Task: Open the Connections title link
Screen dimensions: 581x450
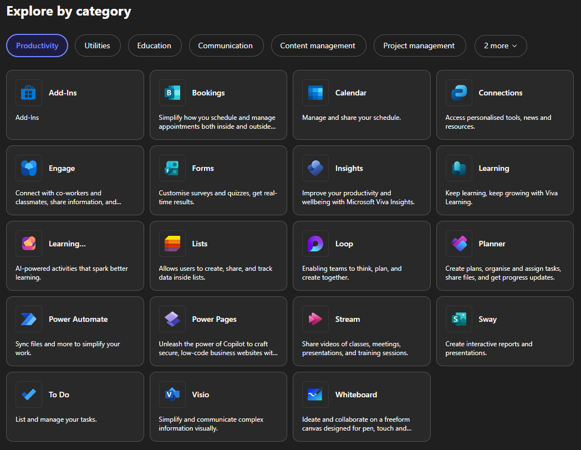Action: coord(500,93)
